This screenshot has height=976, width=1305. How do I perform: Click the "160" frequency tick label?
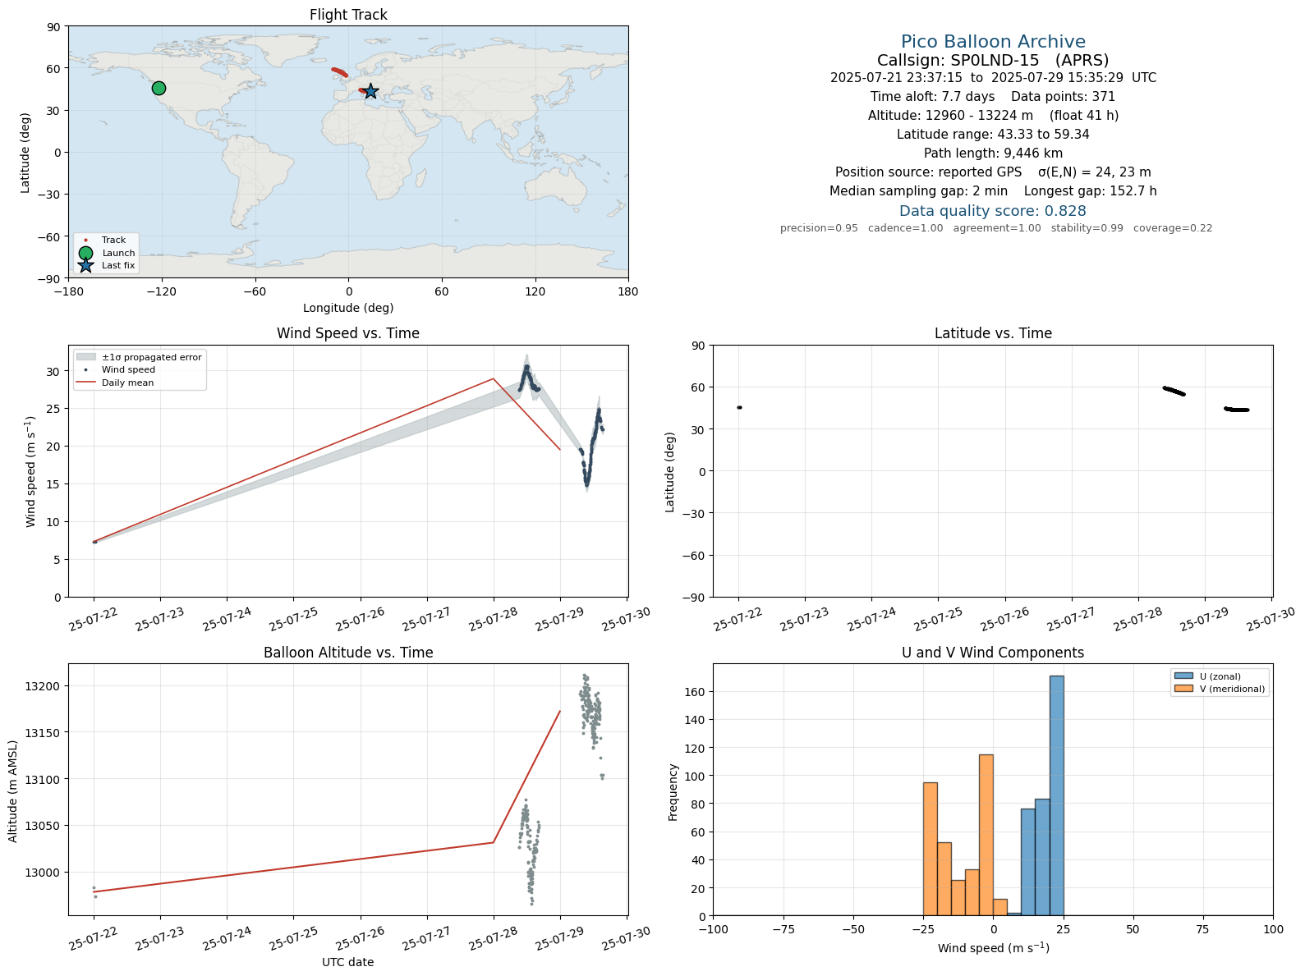tap(697, 692)
